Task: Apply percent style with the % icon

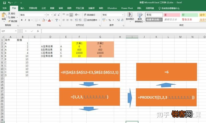Action: pos(110,20)
